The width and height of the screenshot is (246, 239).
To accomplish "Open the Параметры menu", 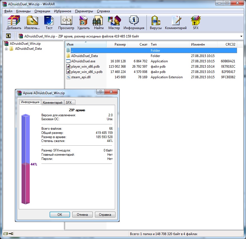I will pos(84,11).
